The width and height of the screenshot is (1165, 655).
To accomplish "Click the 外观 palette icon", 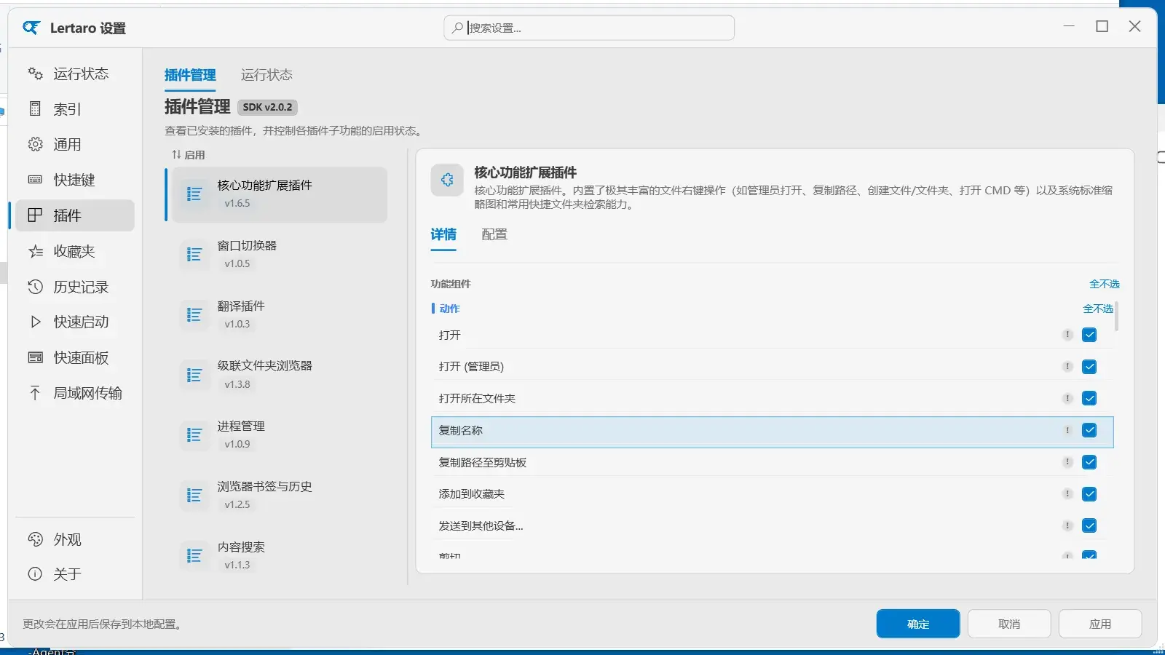I will (35, 539).
